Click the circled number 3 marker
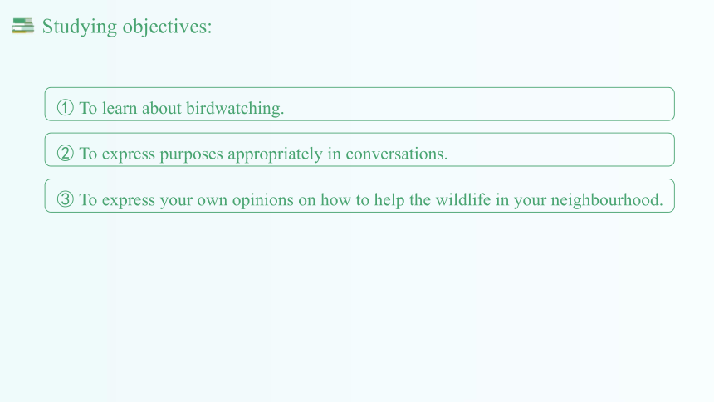The width and height of the screenshot is (714, 402). 65,199
